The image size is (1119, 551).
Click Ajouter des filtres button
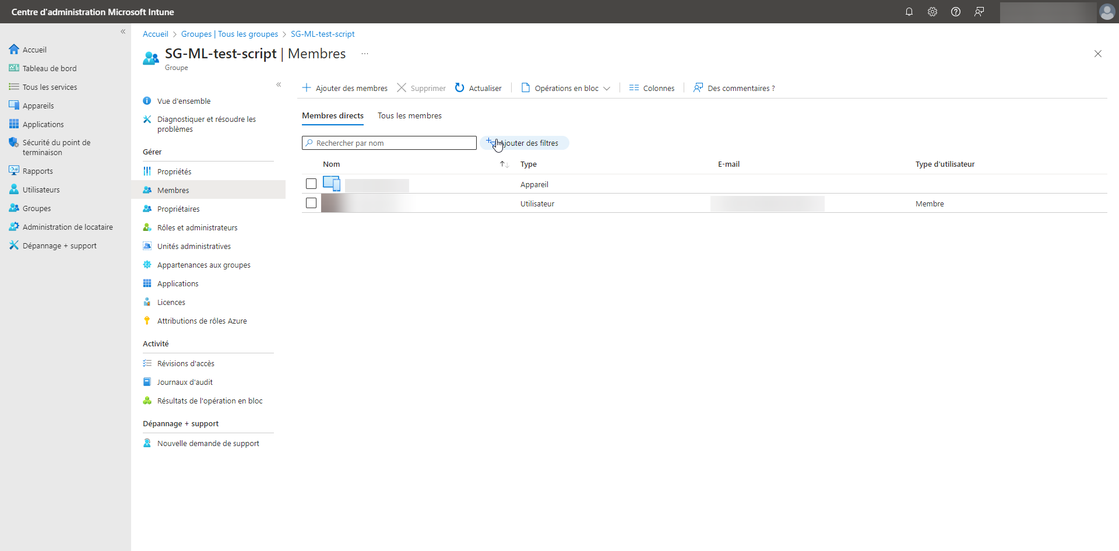524,143
